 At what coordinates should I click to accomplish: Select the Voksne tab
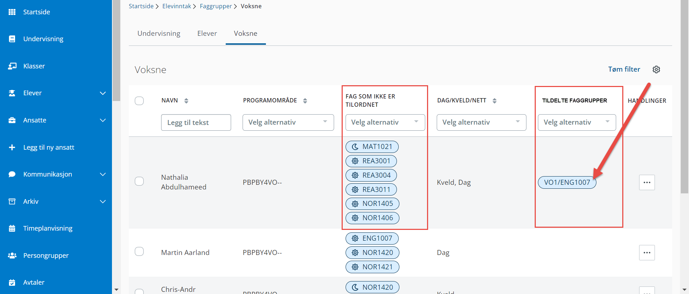pyautogui.click(x=245, y=33)
